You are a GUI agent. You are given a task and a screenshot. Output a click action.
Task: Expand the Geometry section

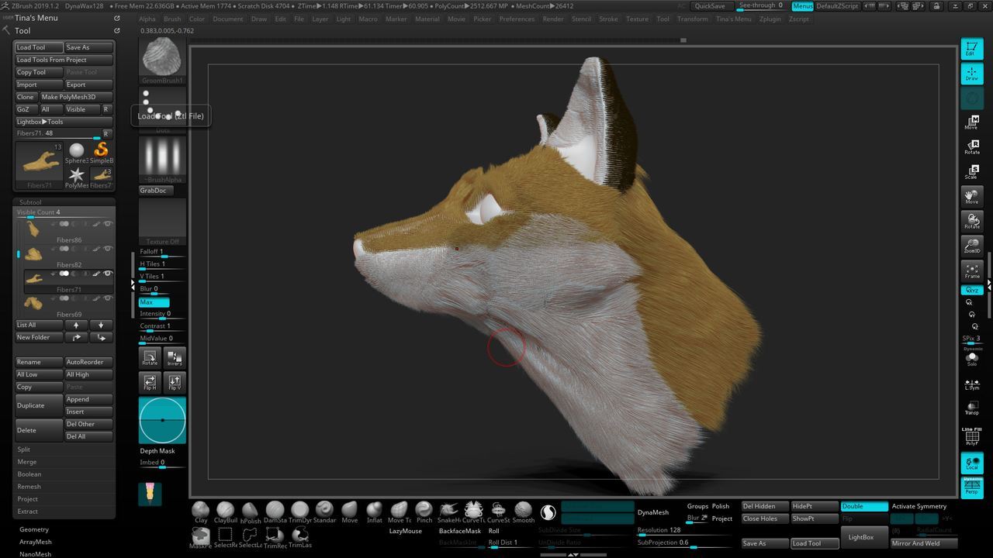pyautogui.click(x=34, y=529)
